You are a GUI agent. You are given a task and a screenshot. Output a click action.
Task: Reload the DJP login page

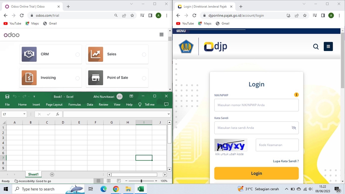tap(194, 15)
